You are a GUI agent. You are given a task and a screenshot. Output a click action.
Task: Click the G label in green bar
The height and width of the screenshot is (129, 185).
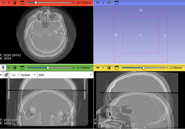(x=9, y=68)
